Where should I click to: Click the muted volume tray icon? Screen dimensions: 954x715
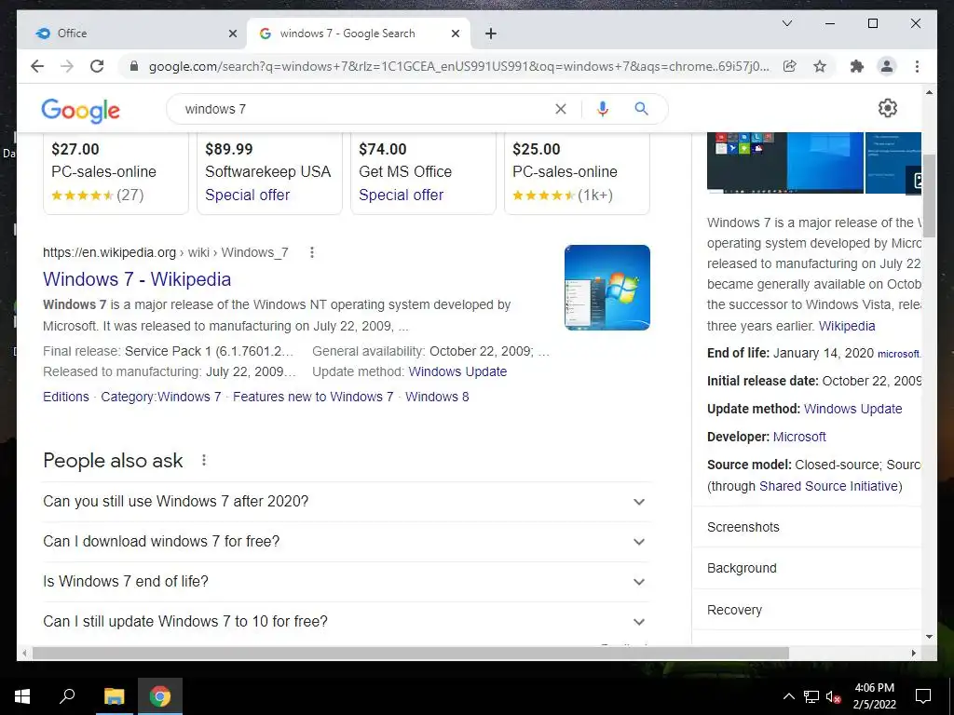click(834, 696)
